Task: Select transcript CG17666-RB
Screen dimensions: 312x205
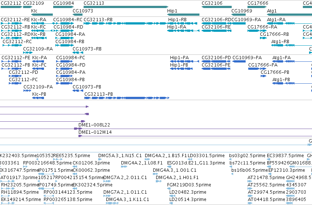Action: (x=263, y=38)
